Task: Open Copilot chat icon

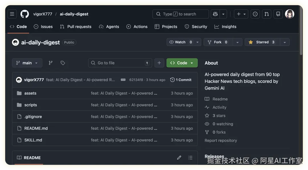Action: (215, 14)
